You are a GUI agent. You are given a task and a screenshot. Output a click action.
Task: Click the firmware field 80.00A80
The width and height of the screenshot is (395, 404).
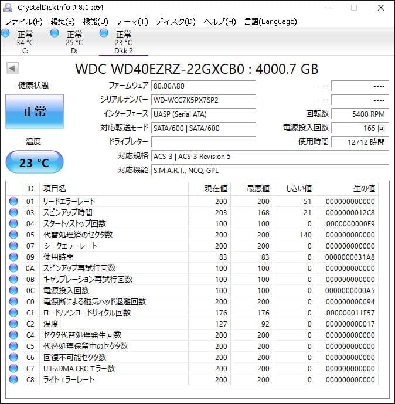203,86
